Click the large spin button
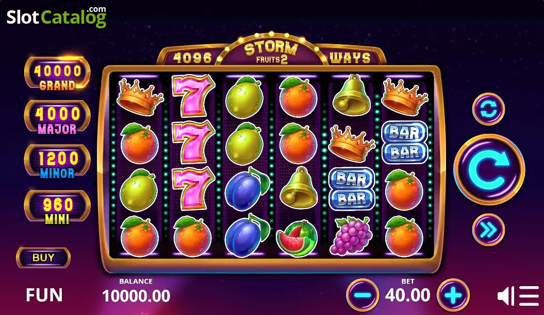 coord(489,170)
